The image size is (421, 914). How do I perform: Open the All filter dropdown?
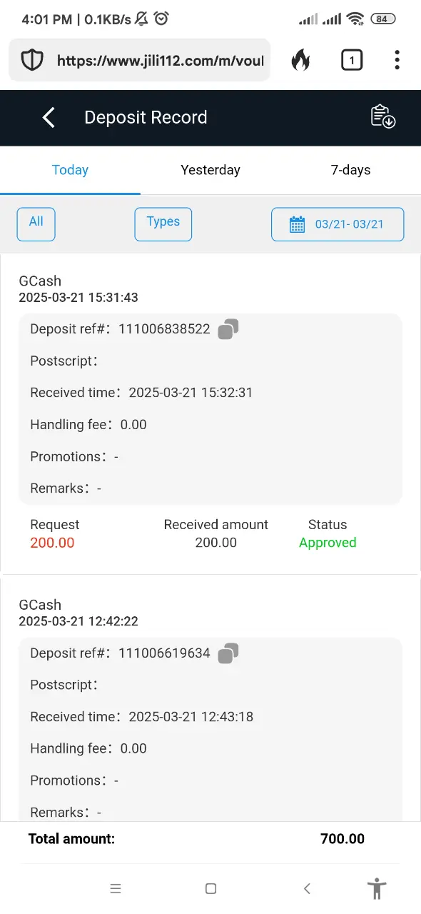coord(36,224)
